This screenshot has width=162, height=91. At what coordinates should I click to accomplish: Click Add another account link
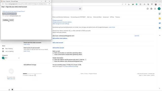coord(58,48)
